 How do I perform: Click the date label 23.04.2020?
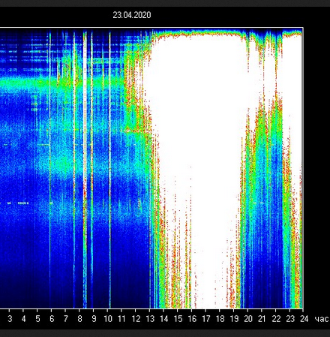coord(132,15)
